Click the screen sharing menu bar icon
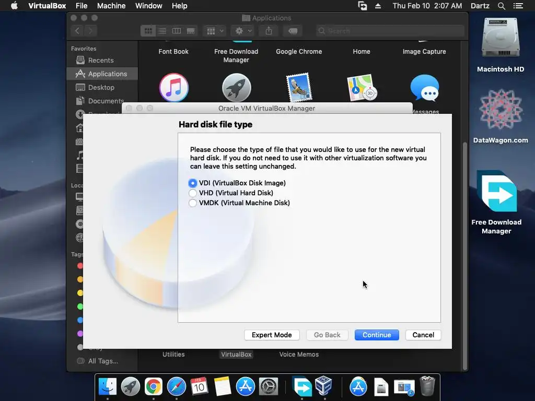This screenshot has width=535, height=401. click(x=363, y=6)
